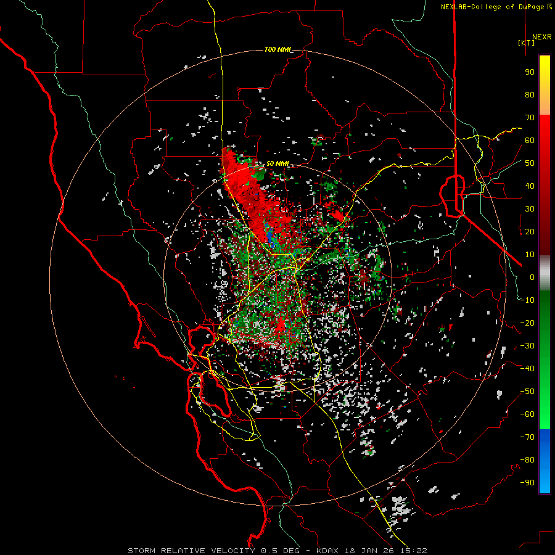555x555 pixels.
Task: Pick the blue bottom segment of the color bar
Action: 545,461
